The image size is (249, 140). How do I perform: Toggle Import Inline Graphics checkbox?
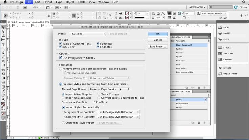pos(63,94)
